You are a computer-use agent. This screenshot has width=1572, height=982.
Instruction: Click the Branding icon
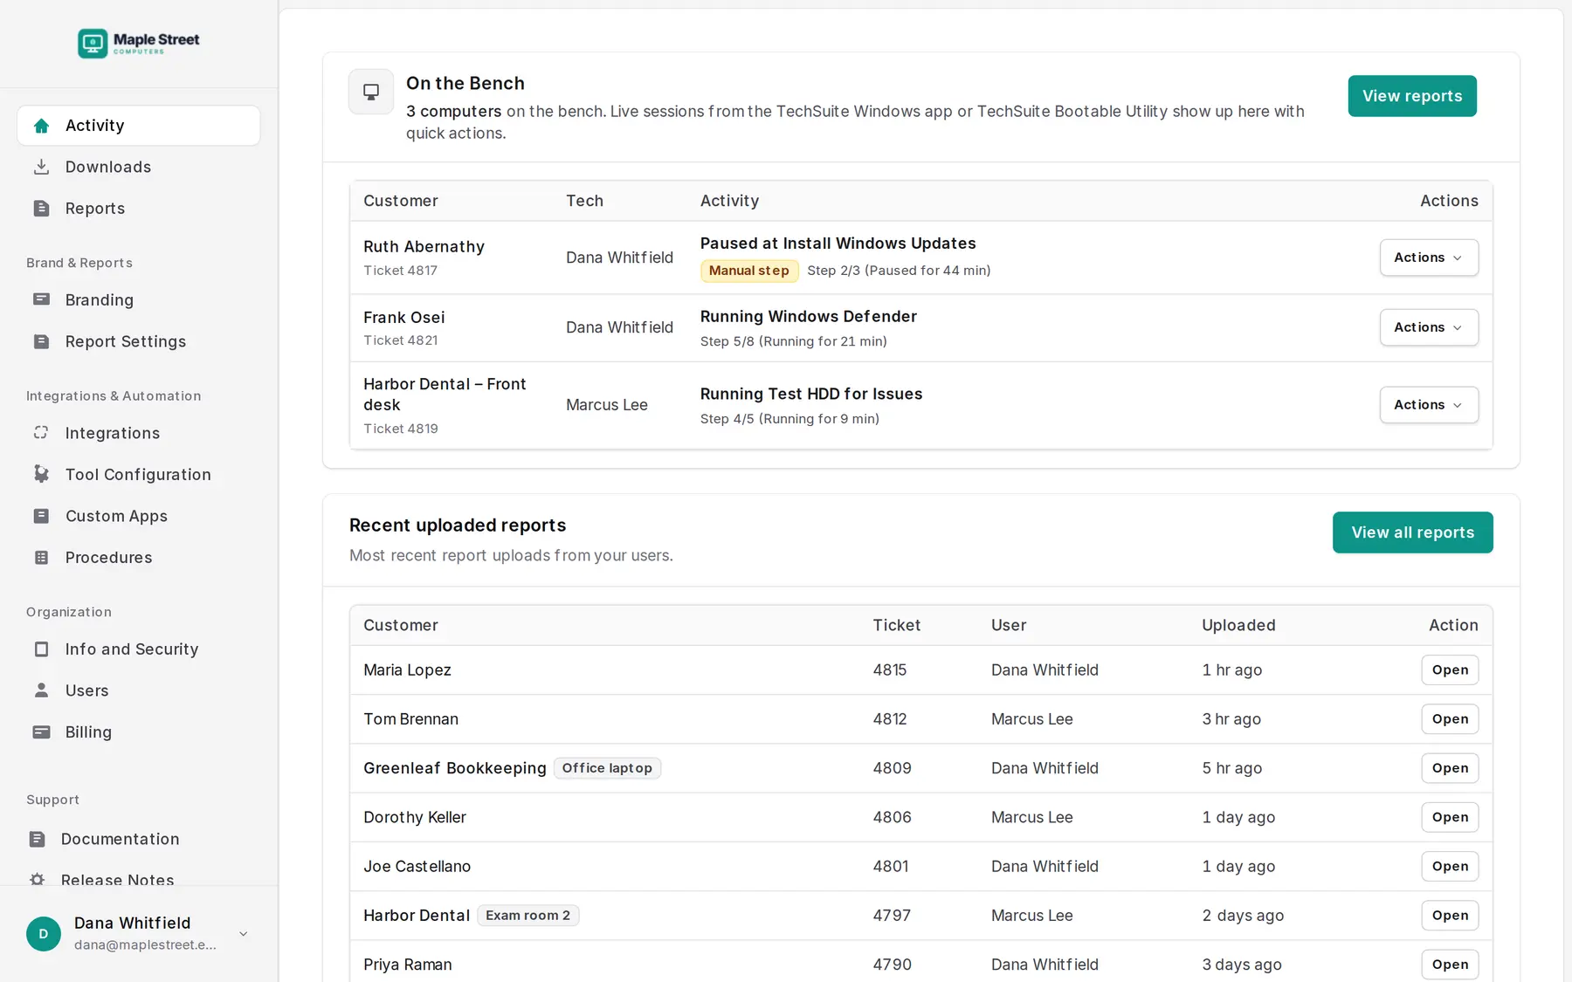[x=41, y=299]
